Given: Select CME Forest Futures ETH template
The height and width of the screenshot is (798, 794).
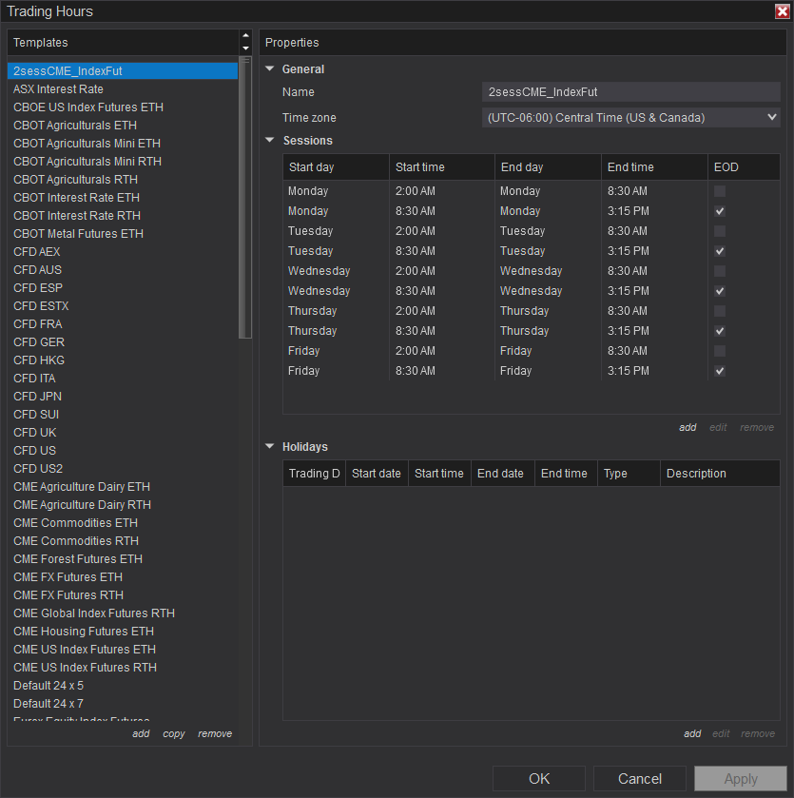Looking at the screenshot, I should pyautogui.click(x=123, y=559).
